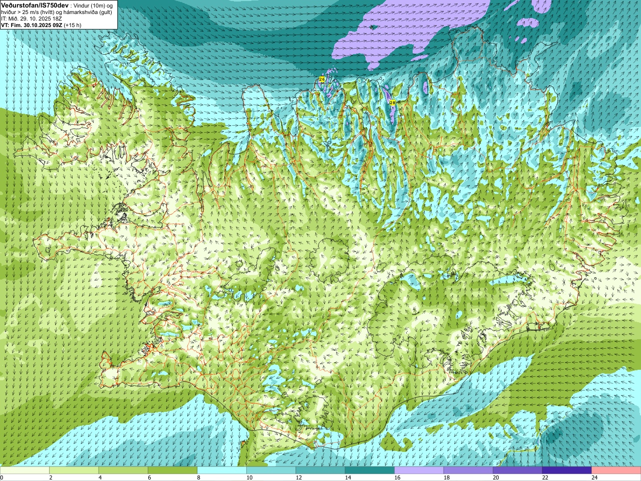Click legend scale label '14'
This screenshot has height=481, width=641.
click(348, 477)
